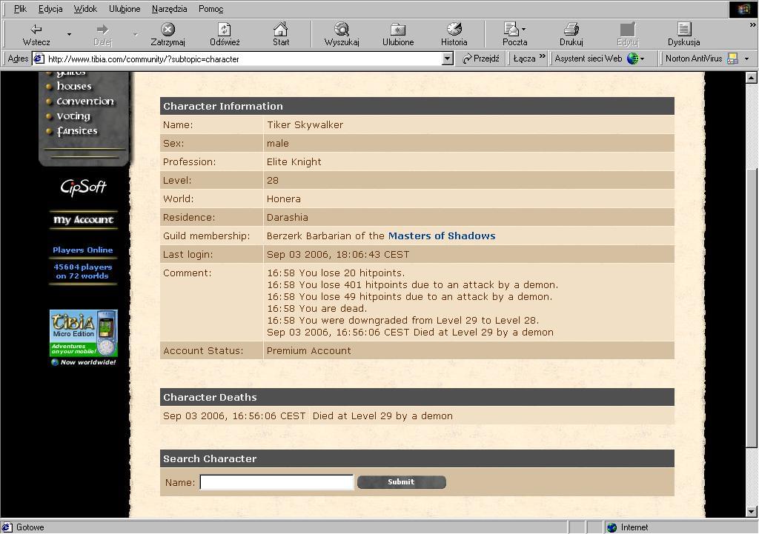Open My Account in the sidebar
The width and height of the screenshot is (759, 534).
pyautogui.click(x=83, y=219)
